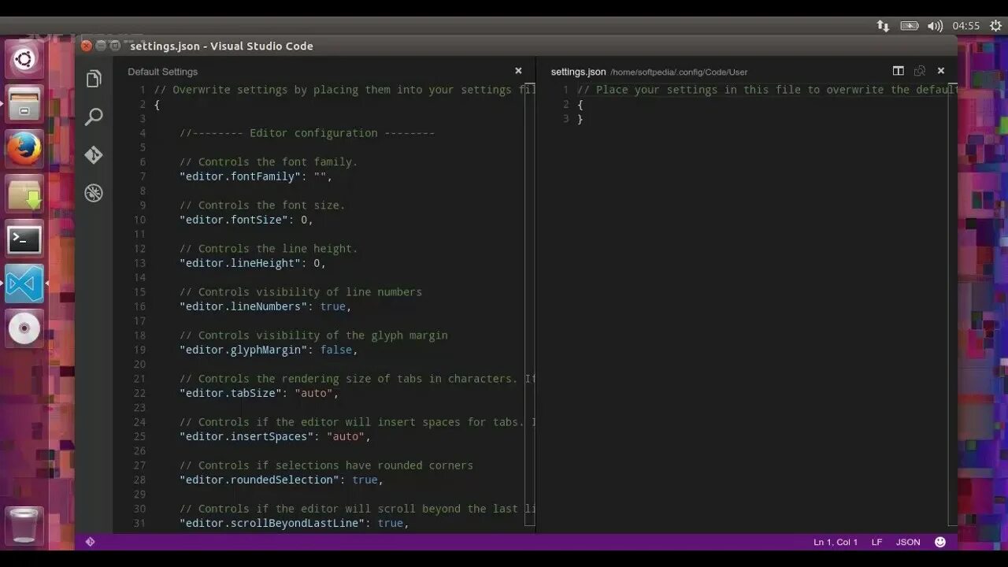Image resolution: width=1008 pixels, height=567 pixels.
Task: Click the "editor.glyphMargin" setting line
Action: tap(269, 350)
